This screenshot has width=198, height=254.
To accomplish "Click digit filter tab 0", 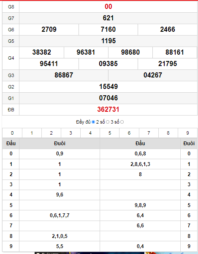I will tap(12, 133).
